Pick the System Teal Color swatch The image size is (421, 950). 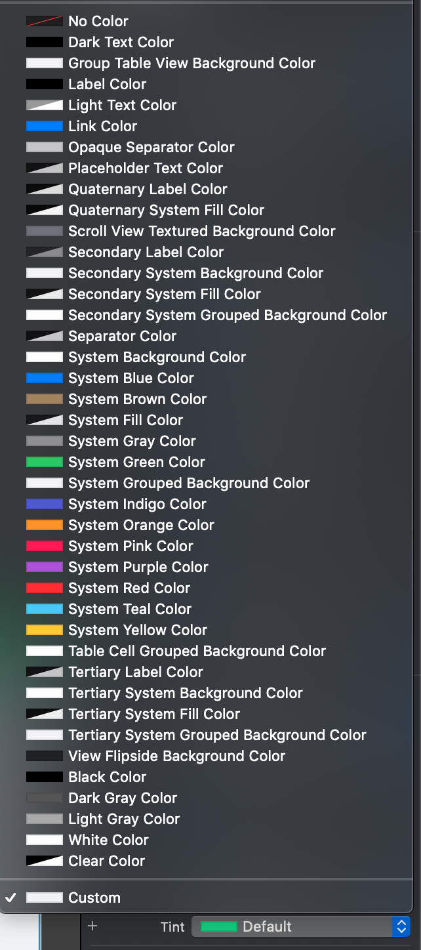[45, 609]
